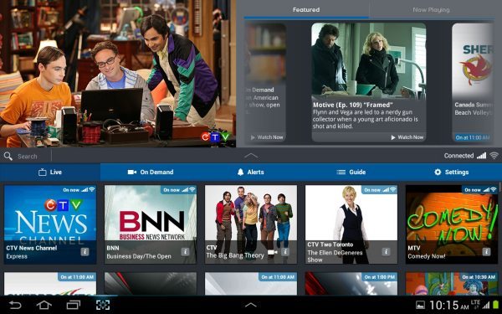Tap the Android back button
This screenshot has height=314, width=502.
(x=15, y=305)
